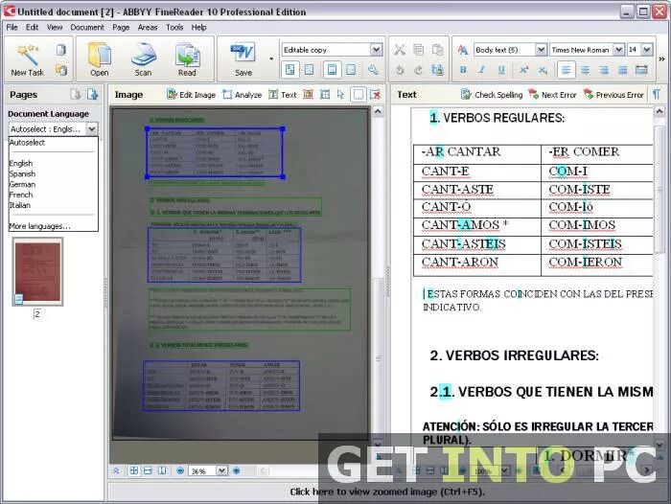Click the Read toolbar icon
The width and height of the screenshot is (671, 504).
pos(187,55)
